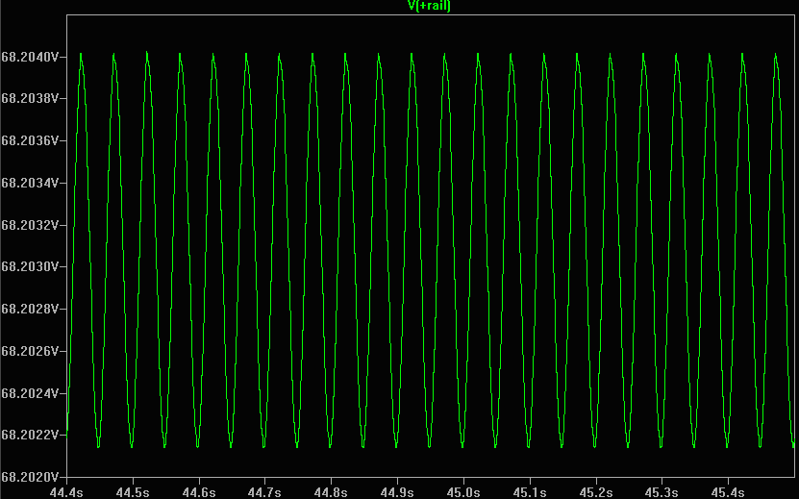The height and width of the screenshot is (499, 799).
Task: Click the 68.2032V vertical axis label
Action: point(30,225)
